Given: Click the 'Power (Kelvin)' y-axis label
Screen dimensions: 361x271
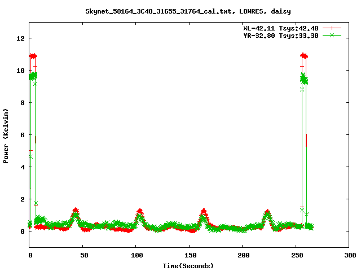Looking at the screenshot, I should click(6, 136).
